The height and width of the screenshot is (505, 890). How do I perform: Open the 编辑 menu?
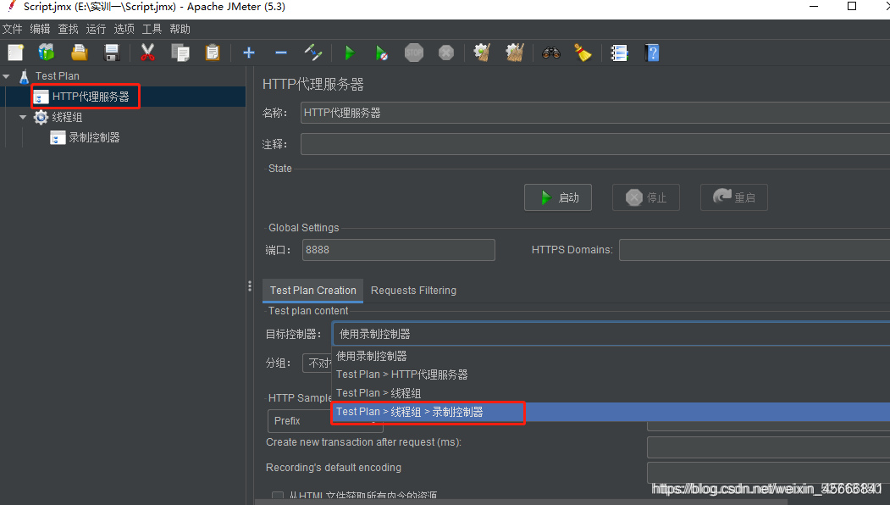[x=40, y=29]
